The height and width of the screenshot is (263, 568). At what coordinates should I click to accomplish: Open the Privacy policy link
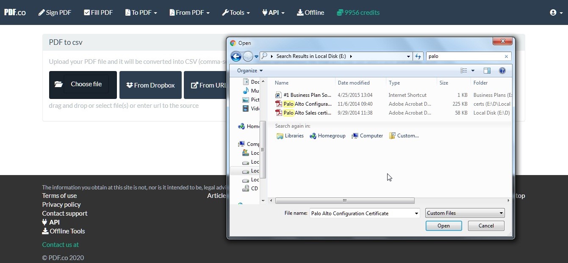61,204
